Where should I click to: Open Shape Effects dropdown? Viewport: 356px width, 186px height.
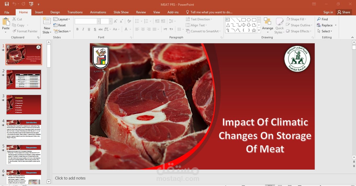(299, 31)
